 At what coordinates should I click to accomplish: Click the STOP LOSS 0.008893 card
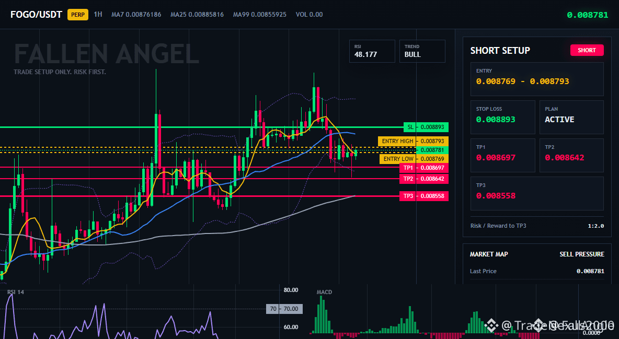[x=502, y=117]
